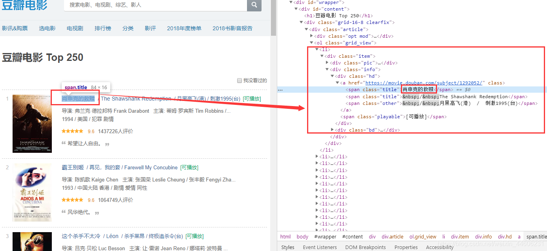
Task: Click div.hd in the DOM breadcrumb
Action: point(505,236)
